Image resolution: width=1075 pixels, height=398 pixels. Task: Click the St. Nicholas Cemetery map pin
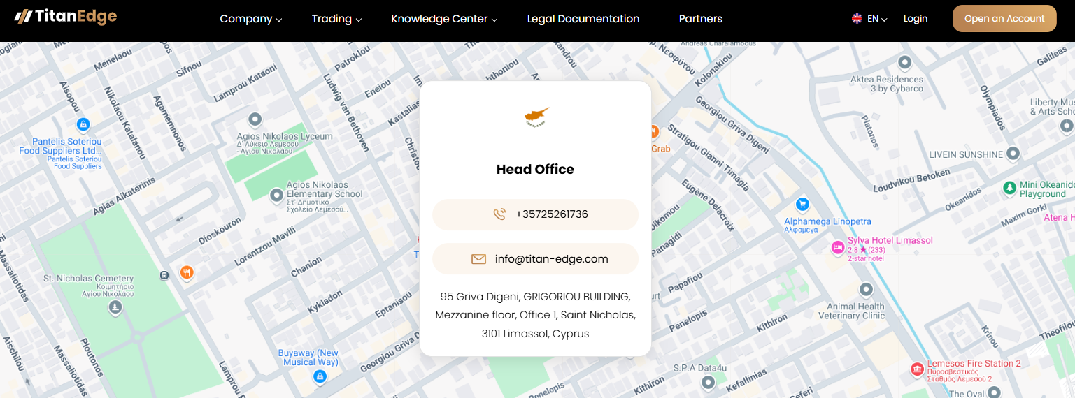[x=115, y=307]
